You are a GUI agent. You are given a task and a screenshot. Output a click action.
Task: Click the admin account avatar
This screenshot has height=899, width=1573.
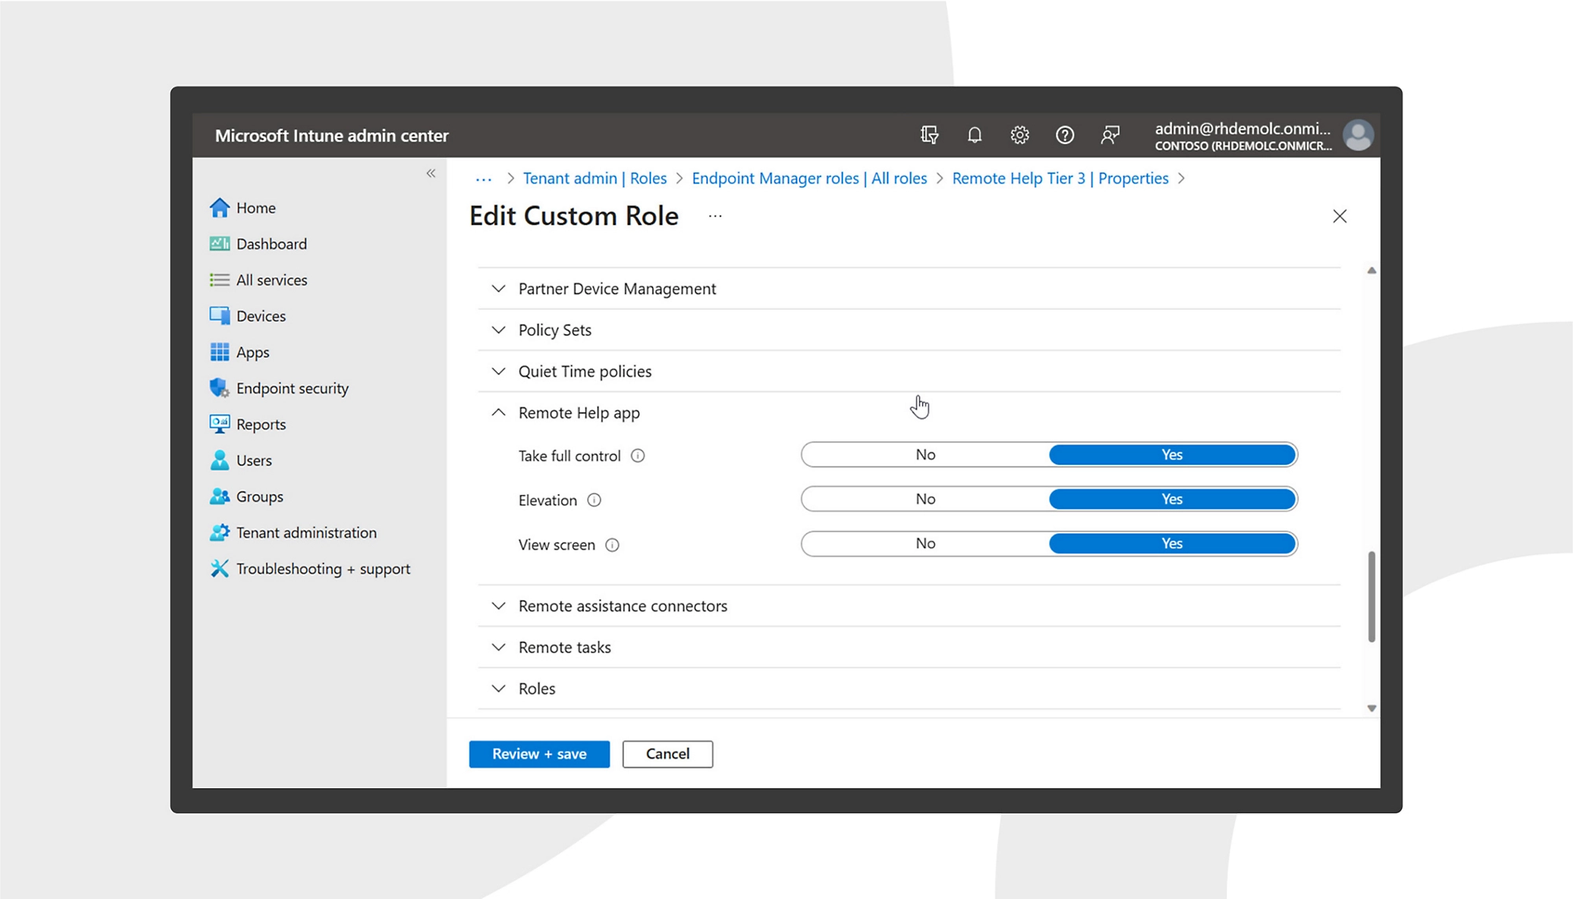coord(1357,135)
